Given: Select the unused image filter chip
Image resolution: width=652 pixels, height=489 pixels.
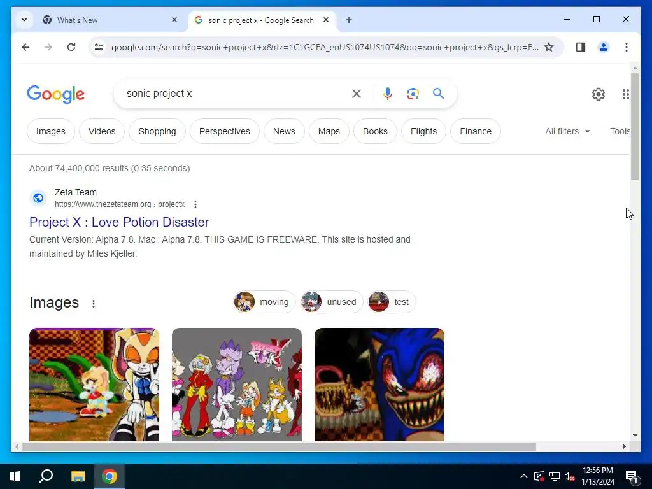Looking at the screenshot, I should 331,302.
